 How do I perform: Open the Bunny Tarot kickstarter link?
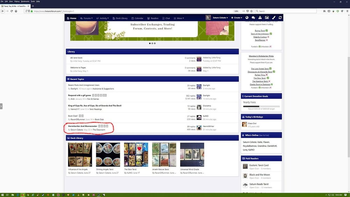260,31
